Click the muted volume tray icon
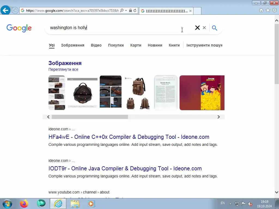279x209 pixels. pyautogui.click(x=250, y=204)
